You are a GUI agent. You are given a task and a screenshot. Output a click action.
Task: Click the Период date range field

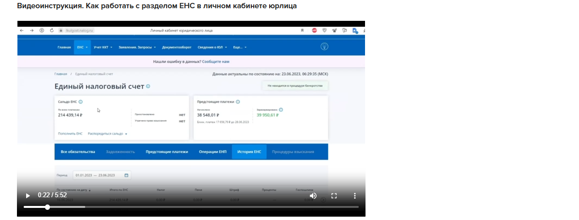(102, 175)
